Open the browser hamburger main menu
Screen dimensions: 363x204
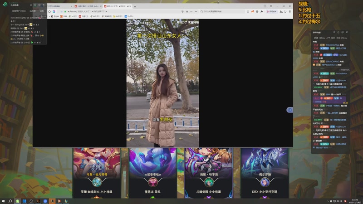pyautogui.click(x=289, y=11)
